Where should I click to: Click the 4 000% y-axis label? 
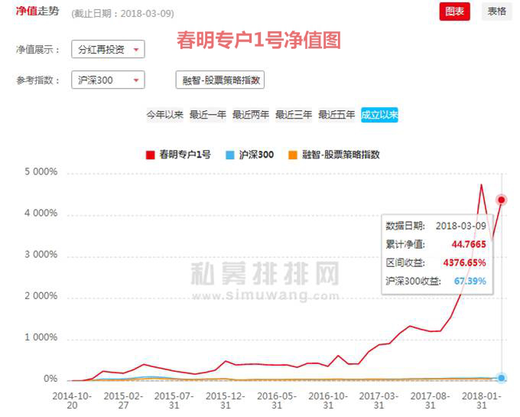[41, 213]
